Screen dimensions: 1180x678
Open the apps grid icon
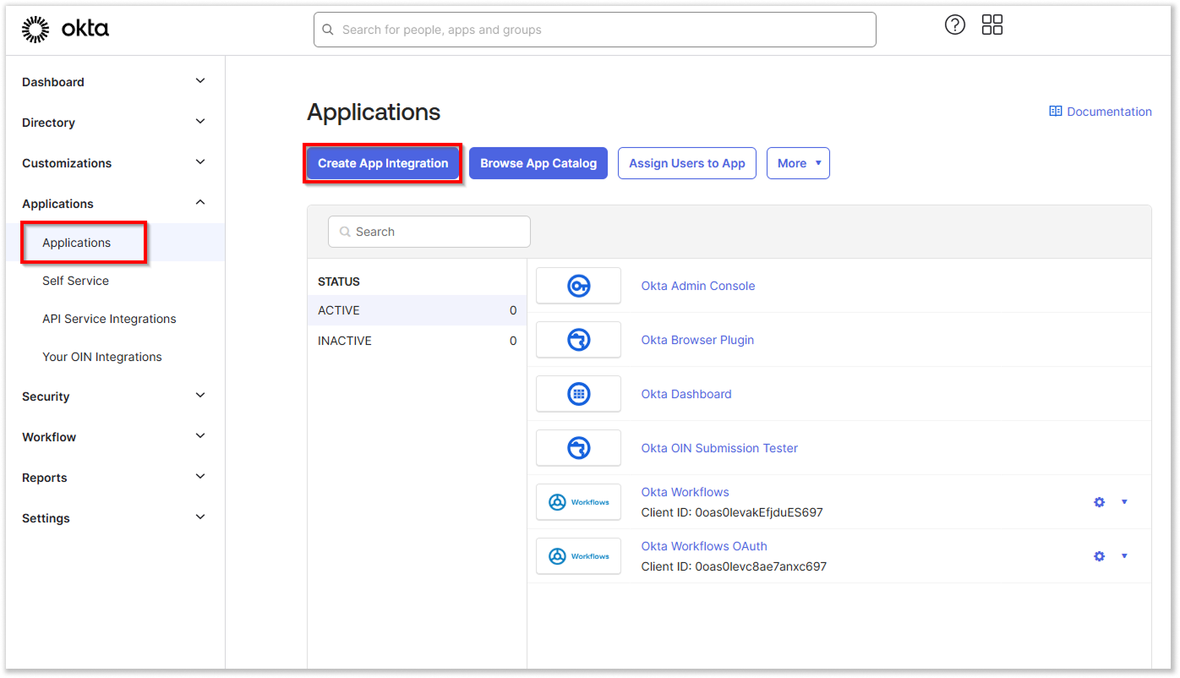pyautogui.click(x=992, y=25)
